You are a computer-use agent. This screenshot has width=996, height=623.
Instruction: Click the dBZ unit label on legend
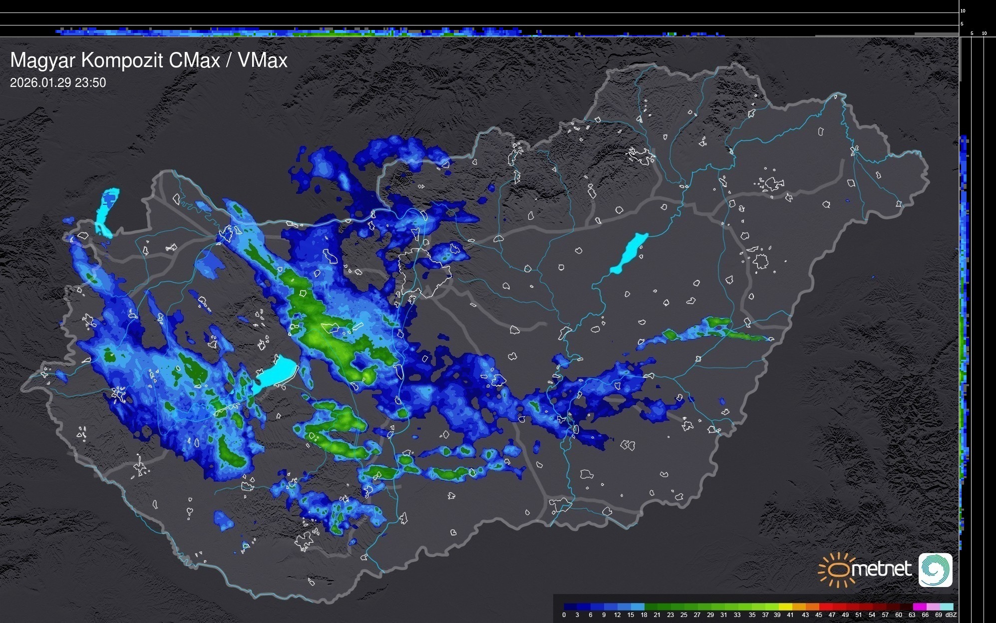951,615
